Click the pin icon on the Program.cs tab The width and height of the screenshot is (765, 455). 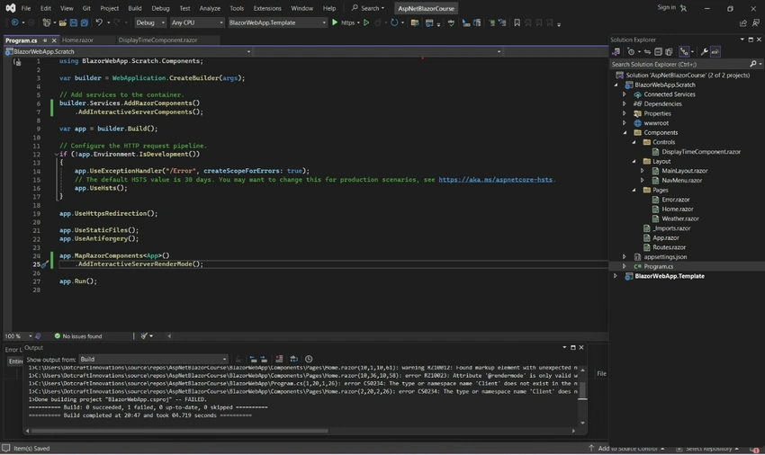[45, 40]
